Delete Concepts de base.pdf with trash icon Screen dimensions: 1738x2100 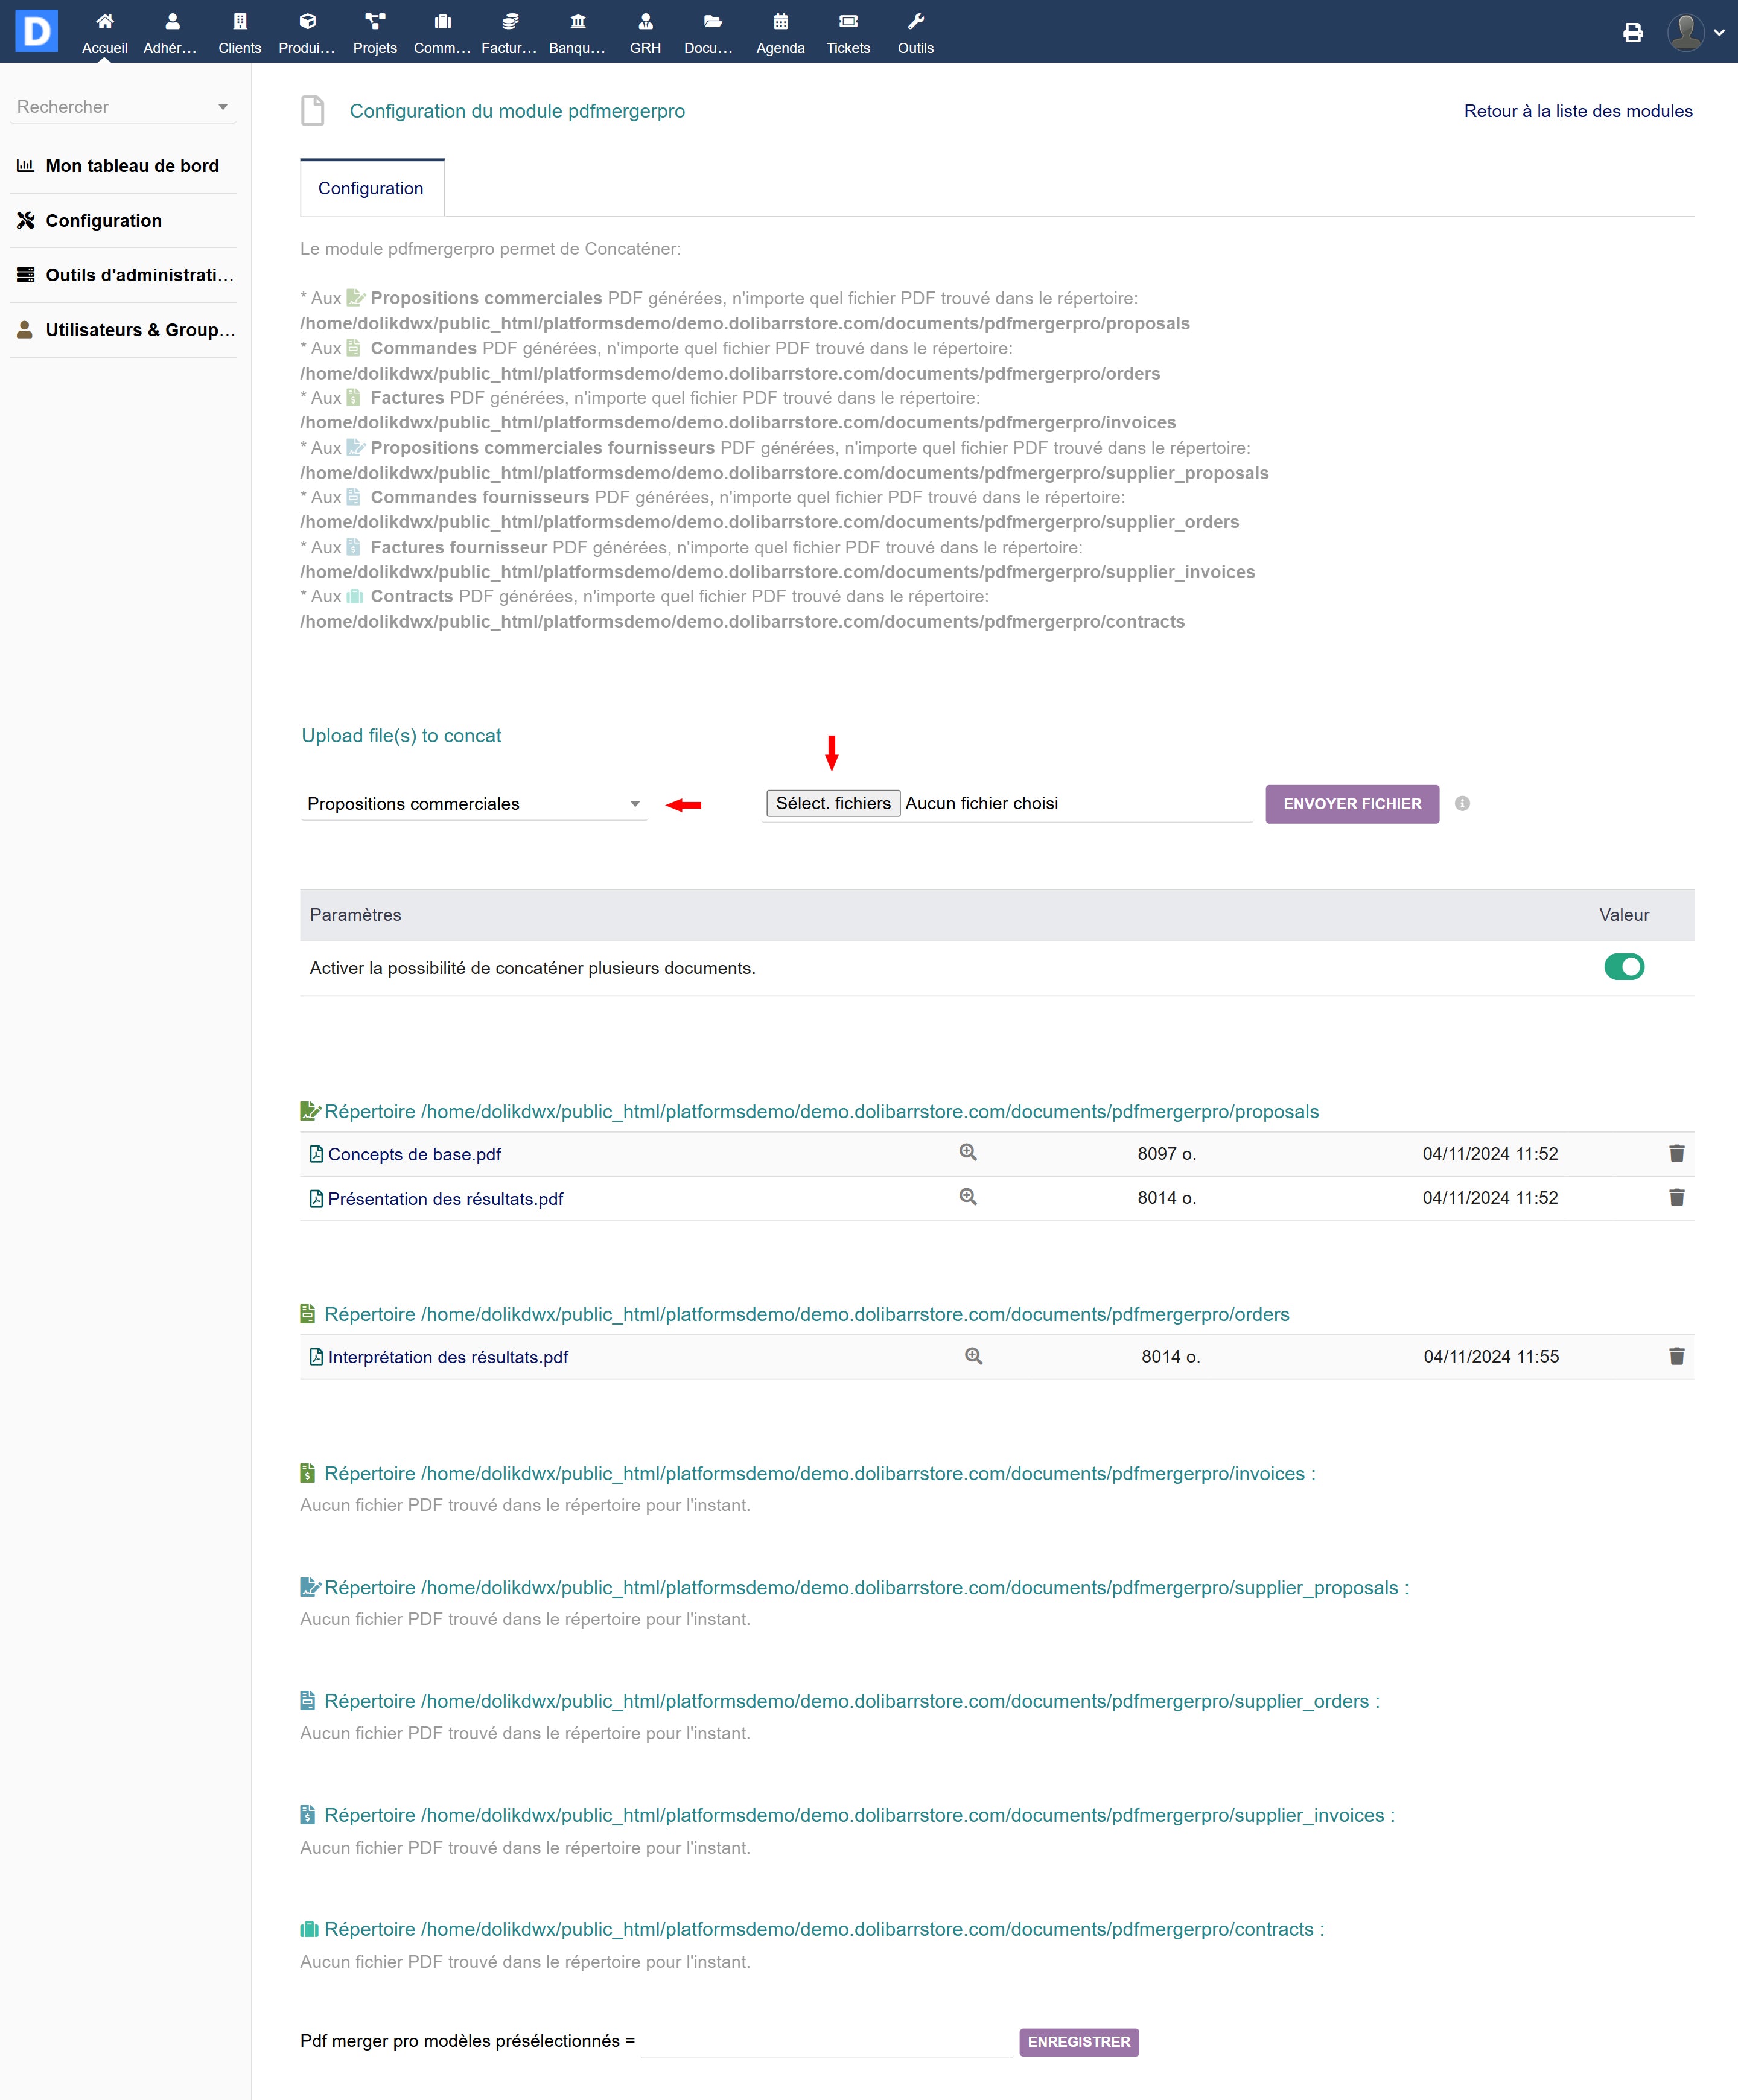[x=1676, y=1153]
